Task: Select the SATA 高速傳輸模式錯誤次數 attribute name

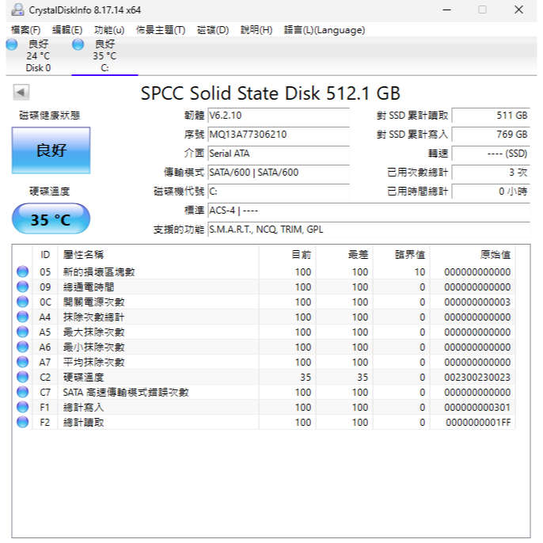Action: 126,393
